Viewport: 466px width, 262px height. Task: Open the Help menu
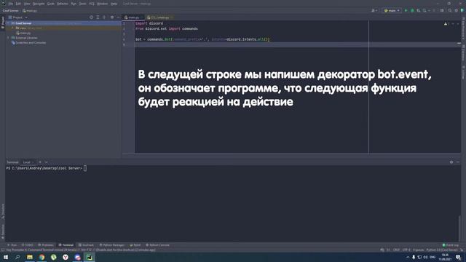[x=114, y=4]
